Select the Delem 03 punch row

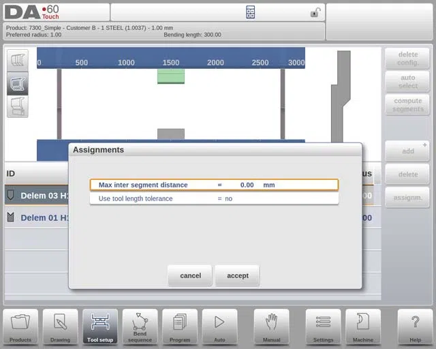tap(37, 196)
